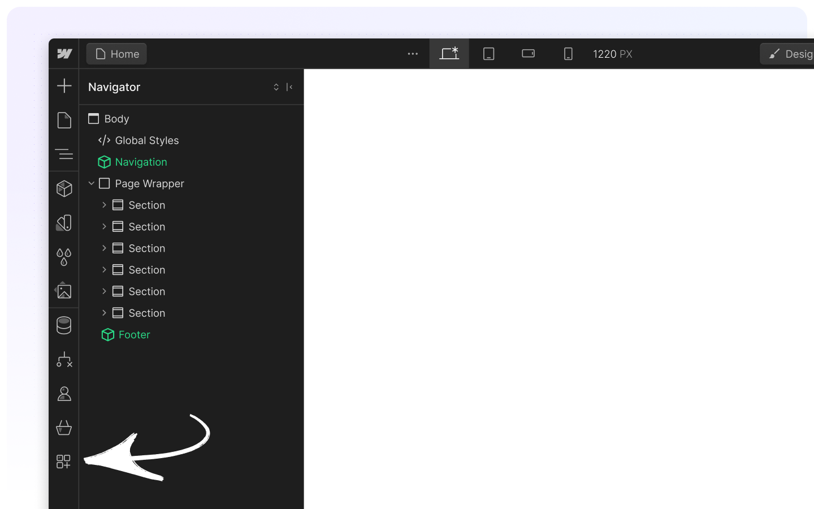The image size is (814, 509).
Task: Open the Assets image icon
Action: (64, 291)
